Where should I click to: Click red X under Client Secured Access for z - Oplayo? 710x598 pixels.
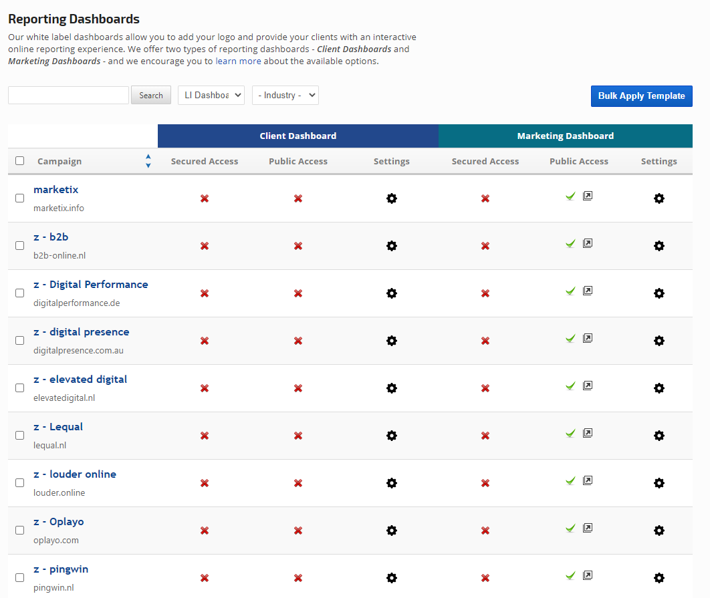[x=205, y=531]
